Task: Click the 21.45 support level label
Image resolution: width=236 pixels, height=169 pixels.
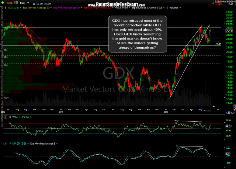Action: (218, 44)
